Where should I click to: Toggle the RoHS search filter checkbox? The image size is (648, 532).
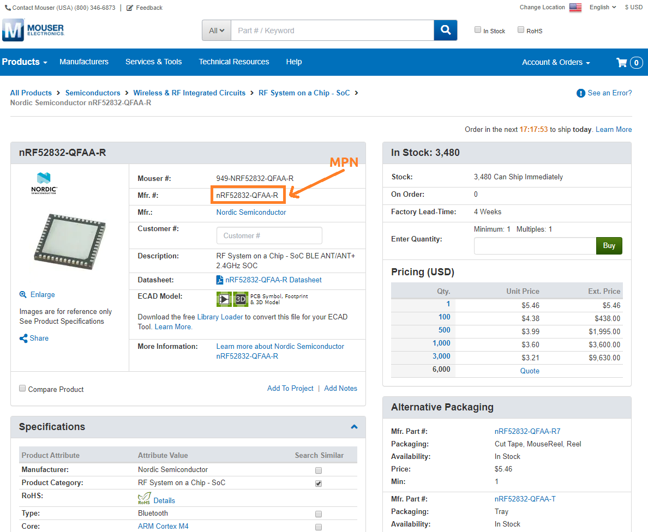(521, 30)
